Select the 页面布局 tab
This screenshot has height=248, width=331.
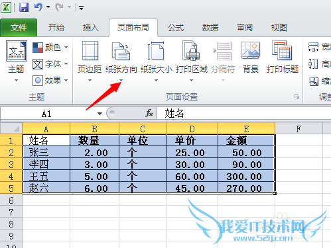pos(133,28)
